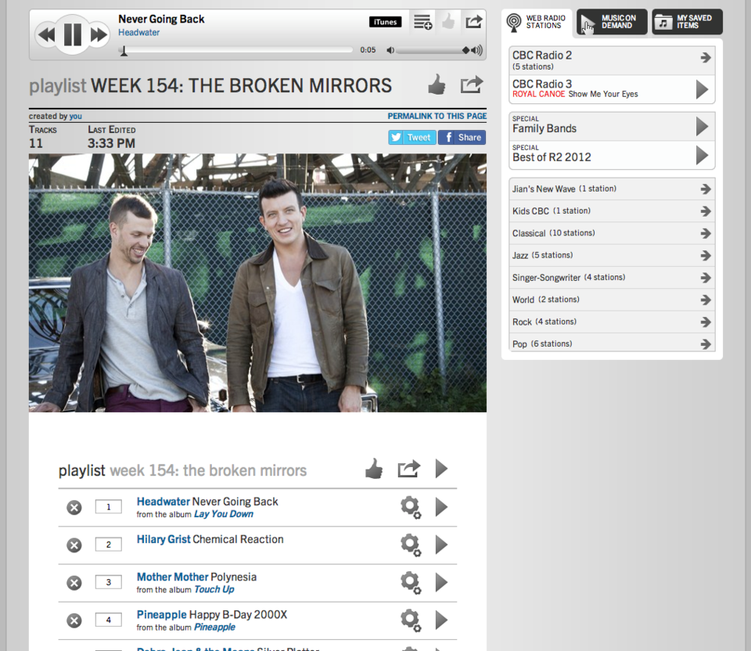Switch to My Saved Items tab
751x651 pixels.
point(687,22)
